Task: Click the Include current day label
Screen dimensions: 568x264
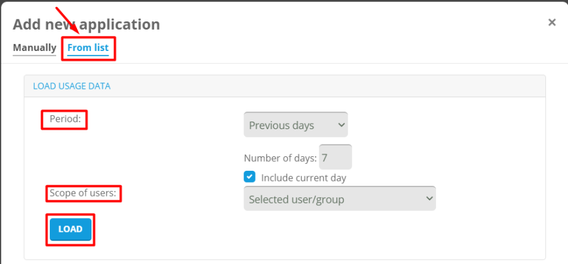Action: tap(304, 178)
